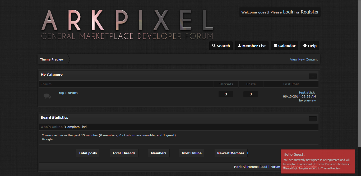Click the Login link in welcome box
Viewport: 361px width, 176px height.
[x=289, y=12]
